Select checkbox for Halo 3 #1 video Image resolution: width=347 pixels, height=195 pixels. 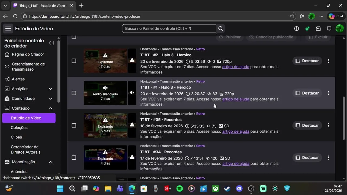[x=74, y=93]
